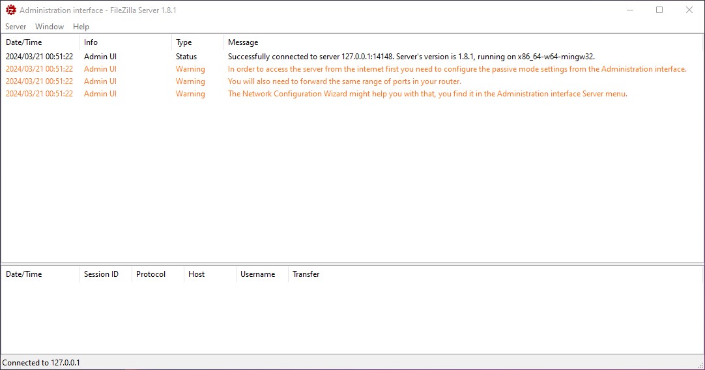Screen dimensions: 705x370
Task: Click the Info column header
Action: (x=91, y=42)
